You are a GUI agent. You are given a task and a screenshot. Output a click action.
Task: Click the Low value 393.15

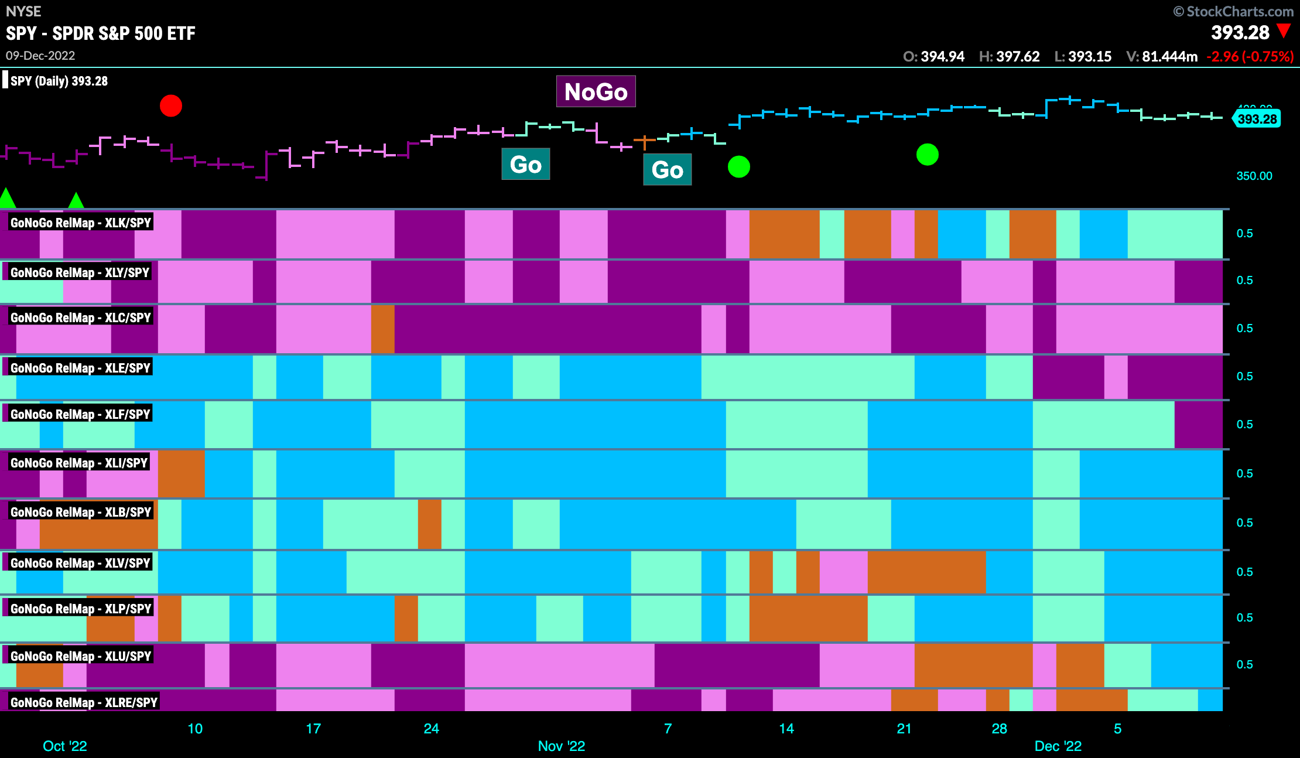pos(1090,57)
